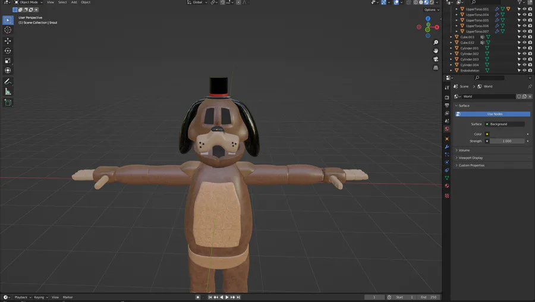Select the Select Box tool
Screen dimensions: 535x302
point(8,20)
